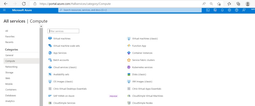Screen dimensions: 255x106
Task: Open the Kubernetes services link
Action: (142, 67)
